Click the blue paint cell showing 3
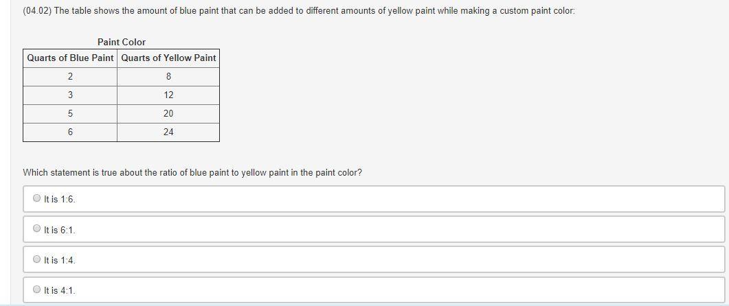 (70, 95)
